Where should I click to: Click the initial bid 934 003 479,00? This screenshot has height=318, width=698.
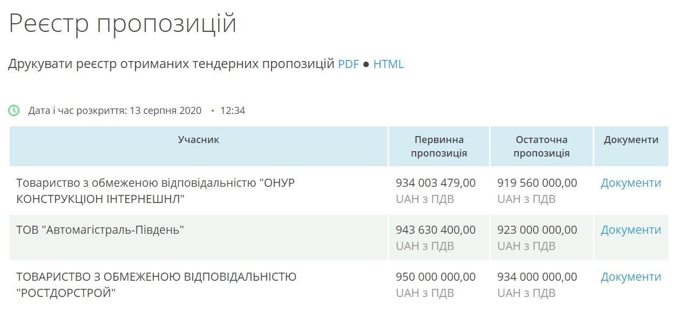[x=436, y=183]
